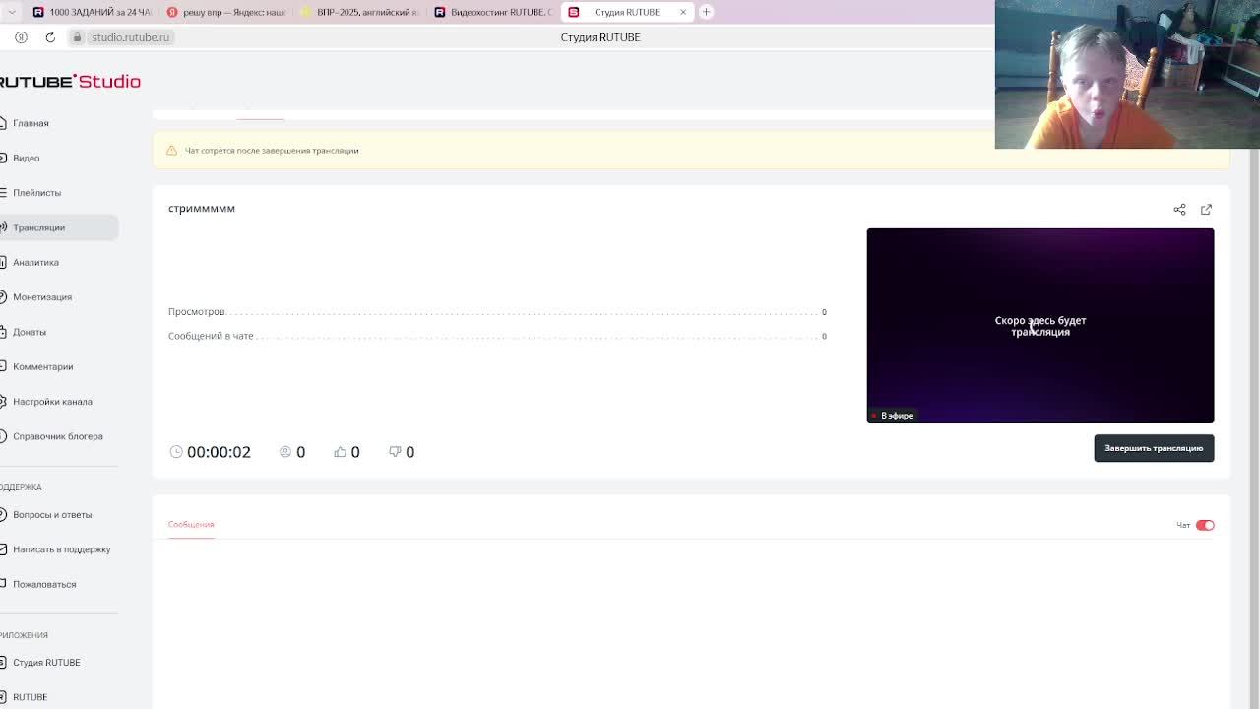Open Донаты in the sidebar
This screenshot has height=709, width=1260.
coord(30,332)
